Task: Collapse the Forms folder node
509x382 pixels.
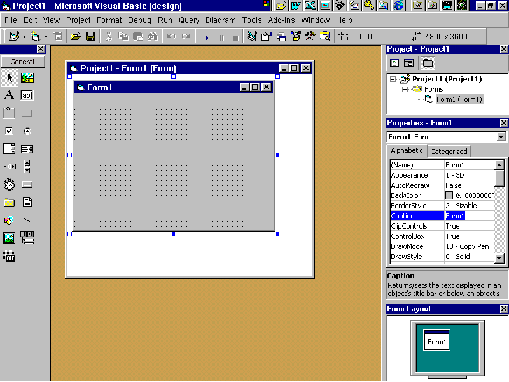Action: click(405, 89)
